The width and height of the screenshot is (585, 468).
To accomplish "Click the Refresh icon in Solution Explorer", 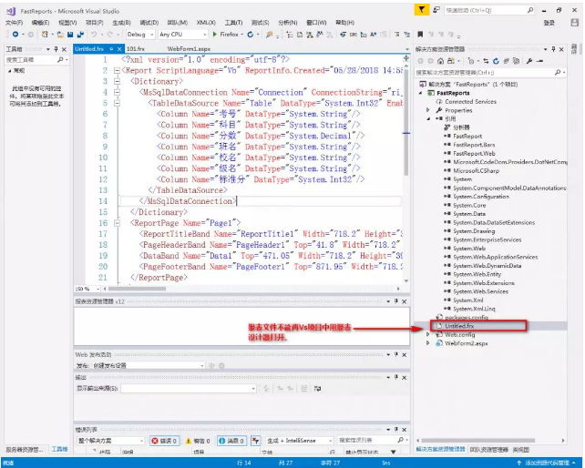I will [x=496, y=61].
